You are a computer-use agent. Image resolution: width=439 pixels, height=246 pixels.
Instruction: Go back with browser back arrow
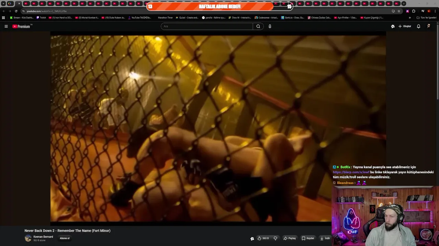pos(4,11)
